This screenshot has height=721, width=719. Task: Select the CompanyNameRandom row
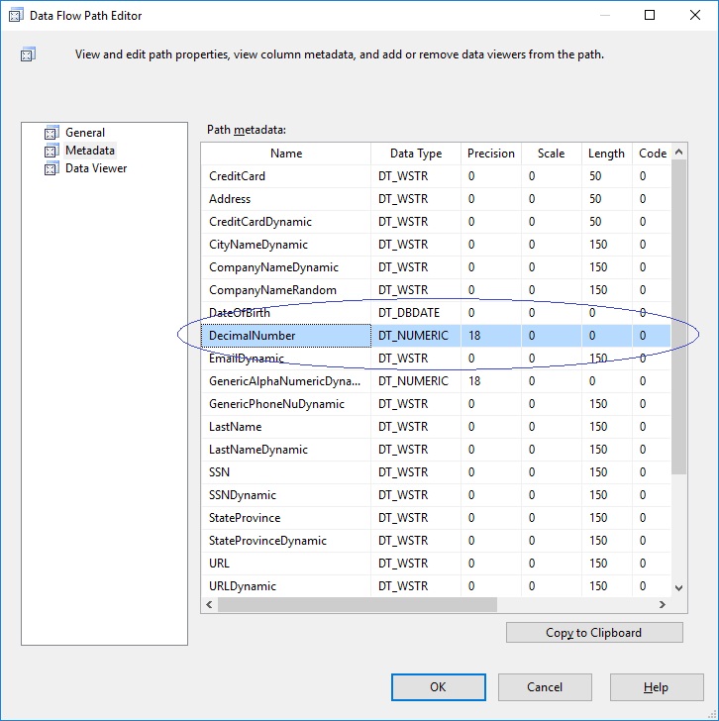[436, 290]
